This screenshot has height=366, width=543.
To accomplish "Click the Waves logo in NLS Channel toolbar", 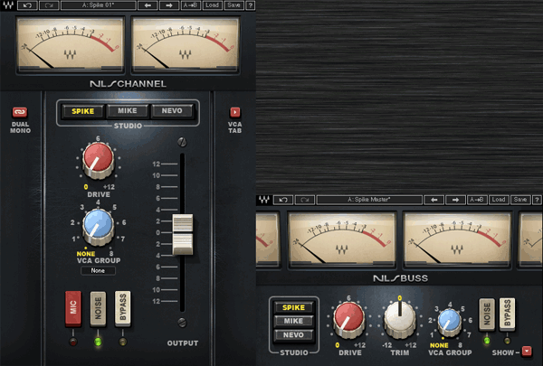I will click(7, 5).
